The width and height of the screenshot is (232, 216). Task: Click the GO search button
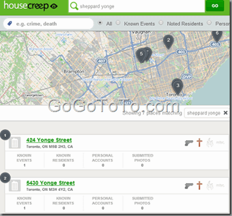pyautogui.click(x=215, y=6)
